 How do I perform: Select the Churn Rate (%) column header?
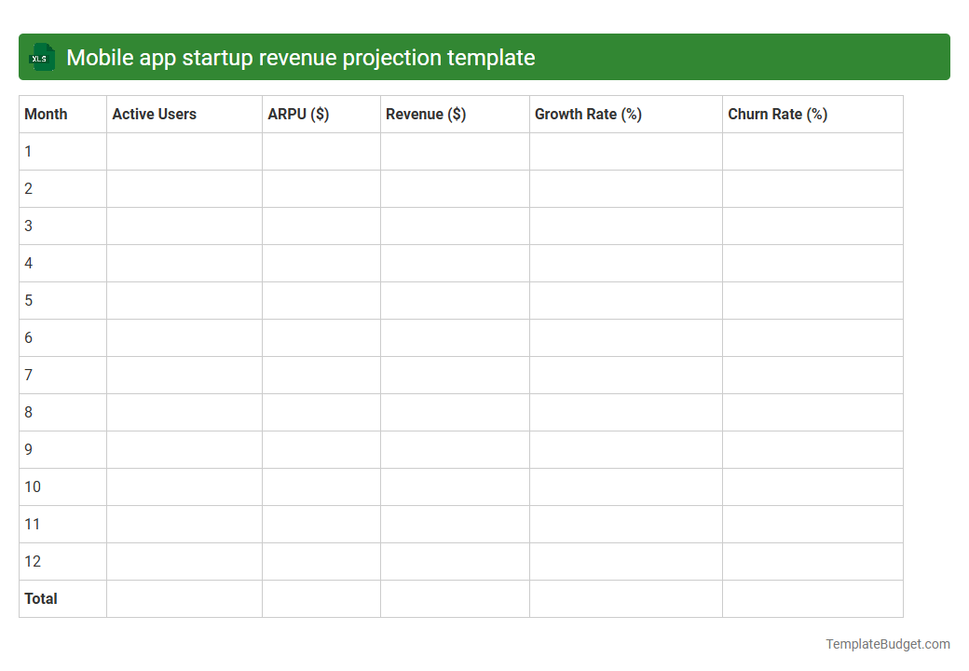point(777,114)
